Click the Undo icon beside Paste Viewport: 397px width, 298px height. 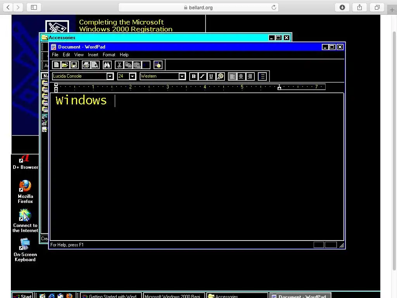(x=146, y=65)
